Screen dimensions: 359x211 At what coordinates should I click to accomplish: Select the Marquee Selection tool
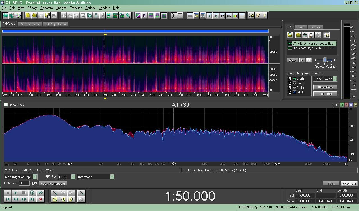(x=180, y=15)
